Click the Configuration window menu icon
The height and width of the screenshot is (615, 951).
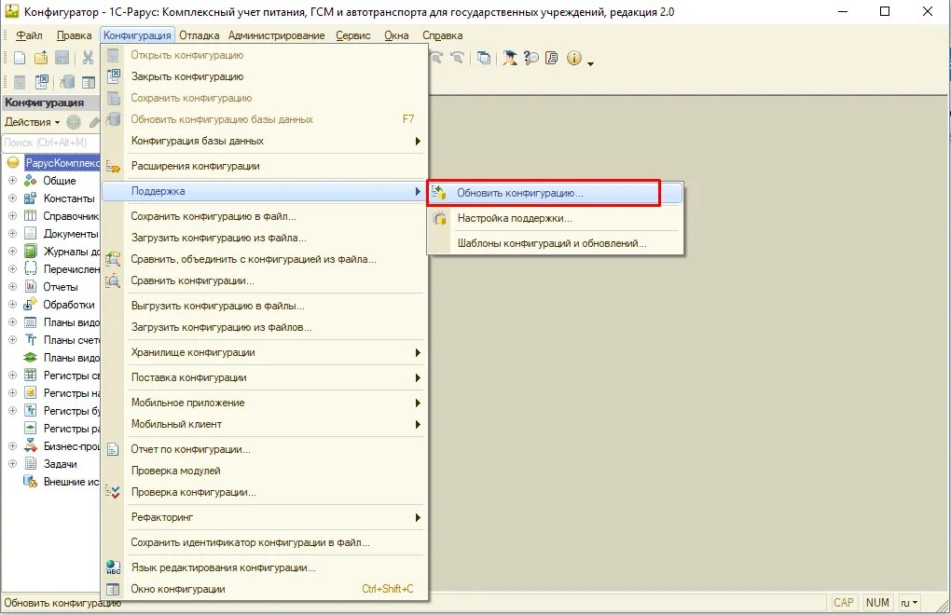click(x=113, y=589)
